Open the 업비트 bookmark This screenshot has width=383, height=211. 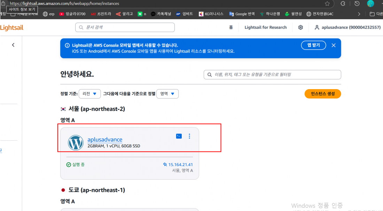coord(185,14)
